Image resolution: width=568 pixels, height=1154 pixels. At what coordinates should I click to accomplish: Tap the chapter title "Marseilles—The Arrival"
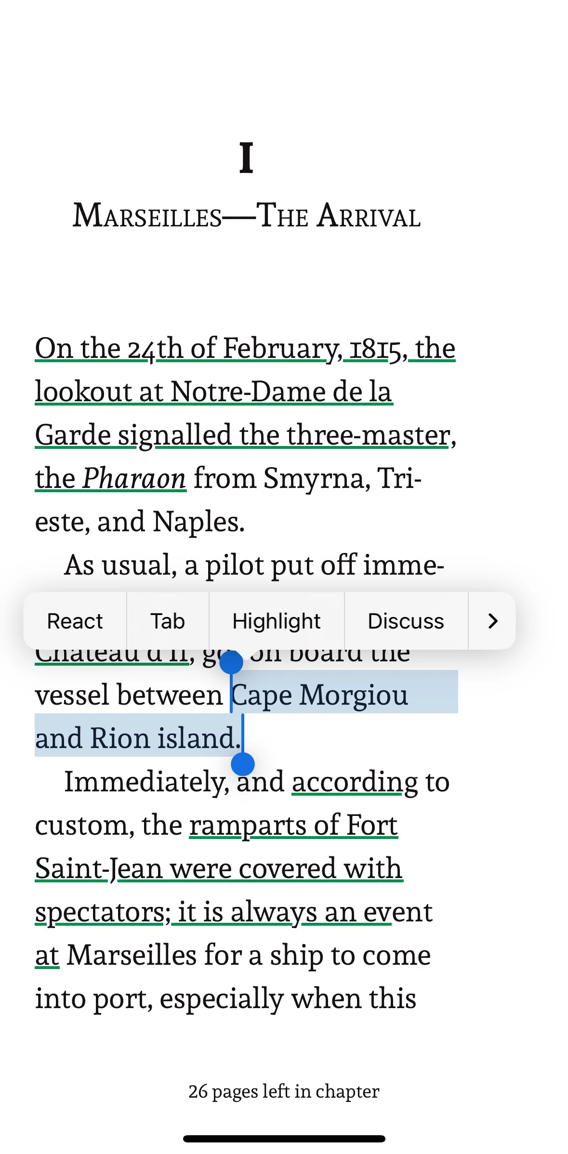click(247, 215)
